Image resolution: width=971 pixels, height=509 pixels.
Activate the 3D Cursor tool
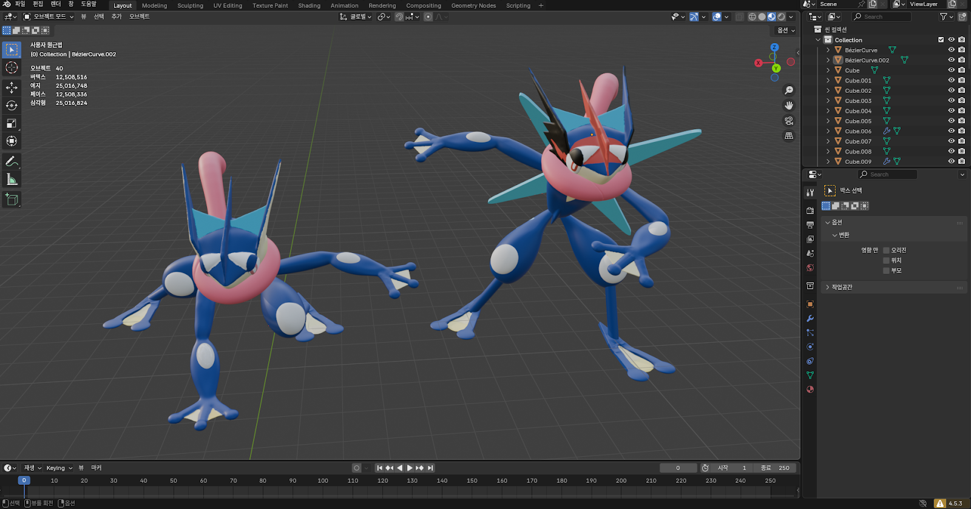pos(12,67)
